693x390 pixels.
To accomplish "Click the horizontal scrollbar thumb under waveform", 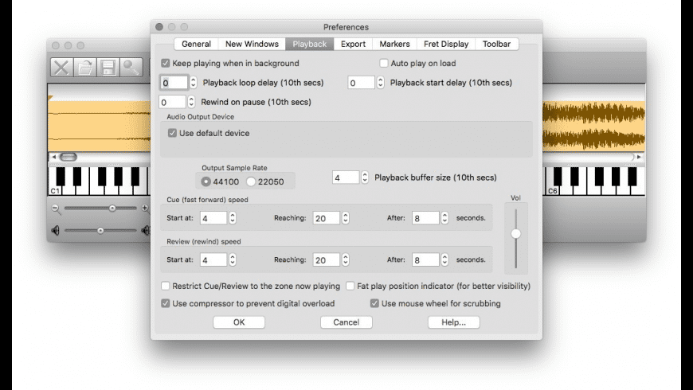I will pyautogui.click(x=68, y=157).
